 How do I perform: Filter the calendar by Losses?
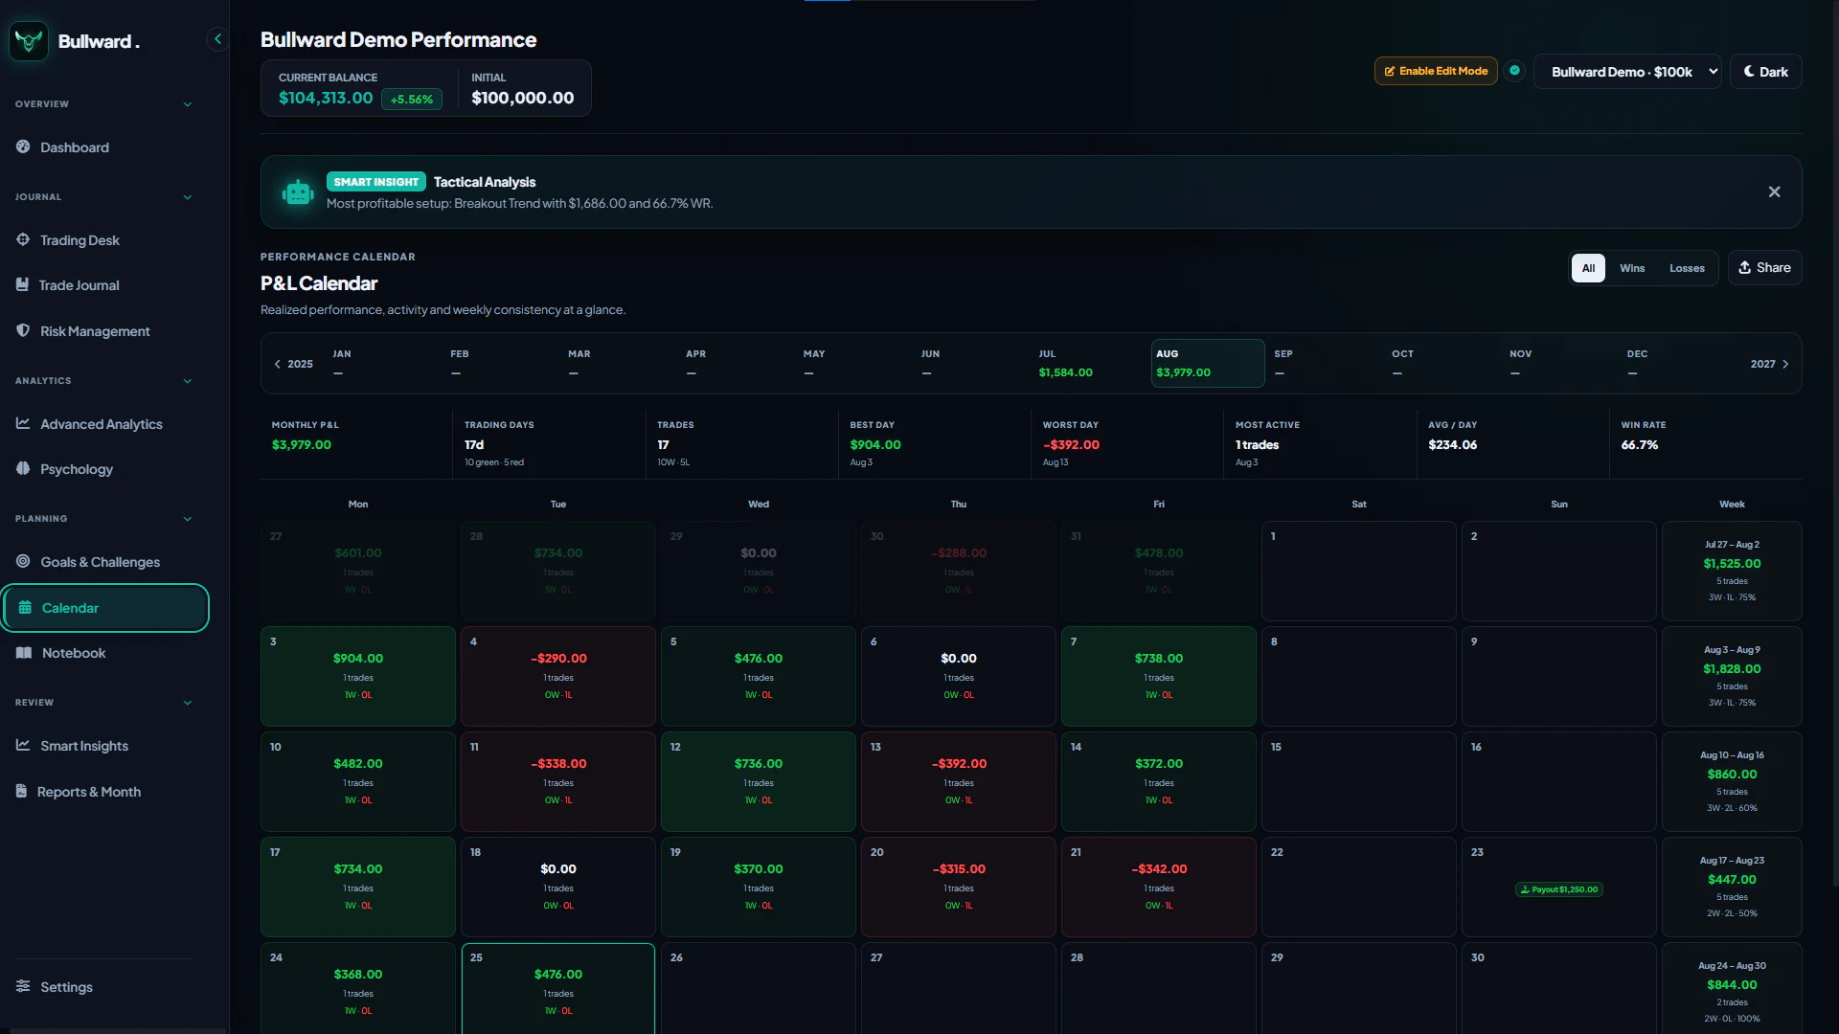click(1687, 268)
